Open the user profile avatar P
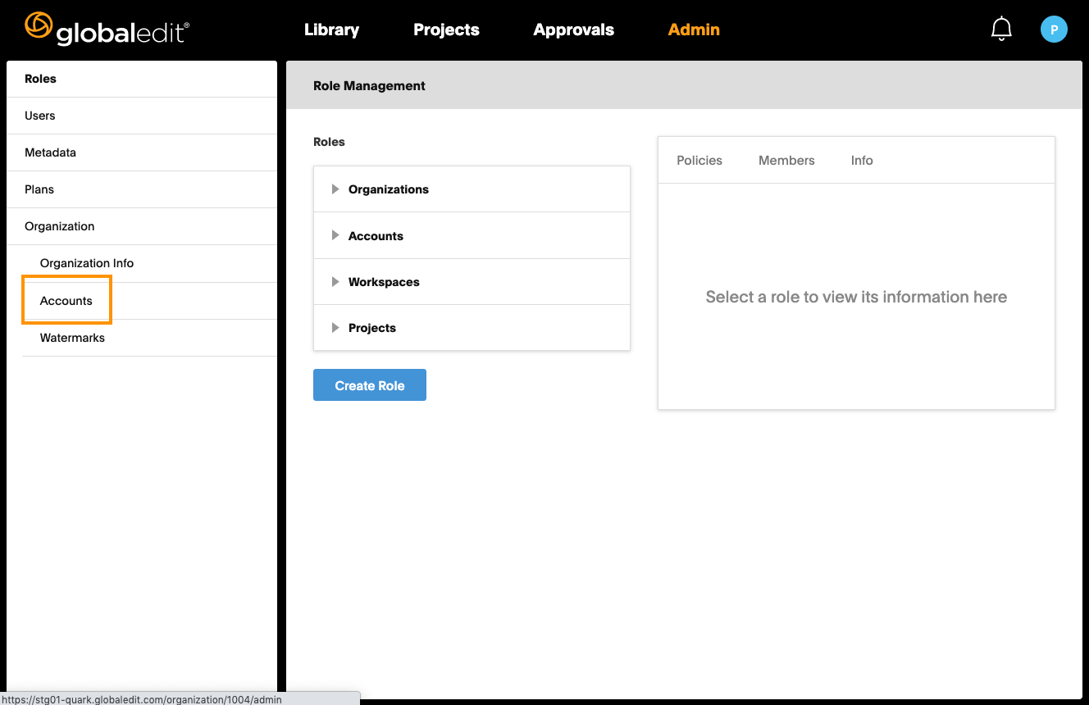The width and height of the screenshot is (1089, 705). 1054,29
